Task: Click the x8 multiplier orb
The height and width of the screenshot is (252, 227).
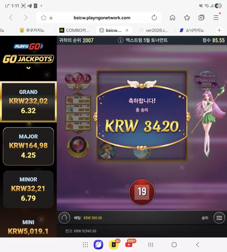Action: point(87,78)
